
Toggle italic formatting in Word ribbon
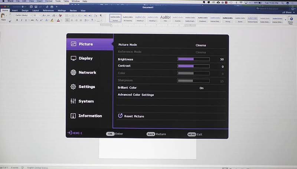(22, 20)
